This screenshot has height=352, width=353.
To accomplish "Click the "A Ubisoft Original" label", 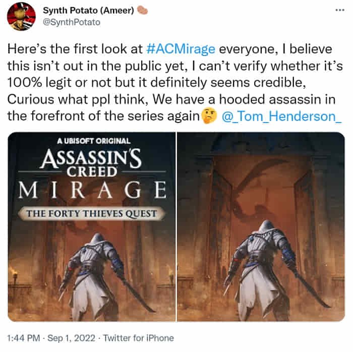I will pyautogui.click(x=90, y=141).
